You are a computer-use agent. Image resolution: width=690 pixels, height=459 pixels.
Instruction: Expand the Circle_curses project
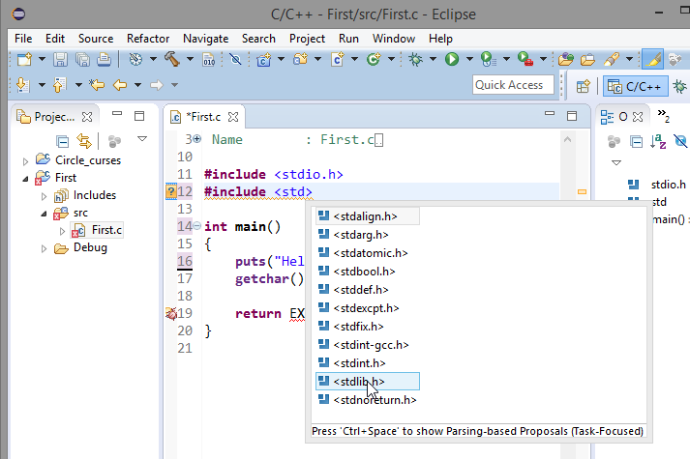coord(27,159)
